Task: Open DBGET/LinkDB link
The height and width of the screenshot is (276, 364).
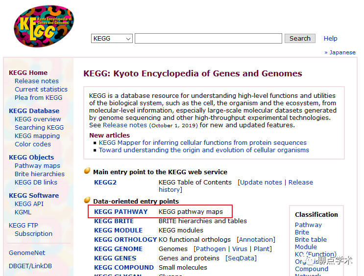Action: (x=30, y=266)
